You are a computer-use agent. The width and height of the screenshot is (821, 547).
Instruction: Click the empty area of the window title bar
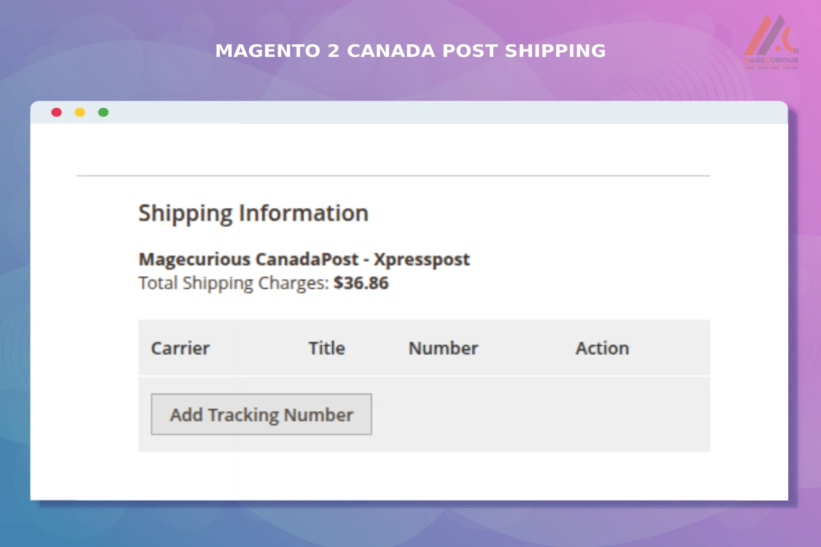click(x=438, y=112)
